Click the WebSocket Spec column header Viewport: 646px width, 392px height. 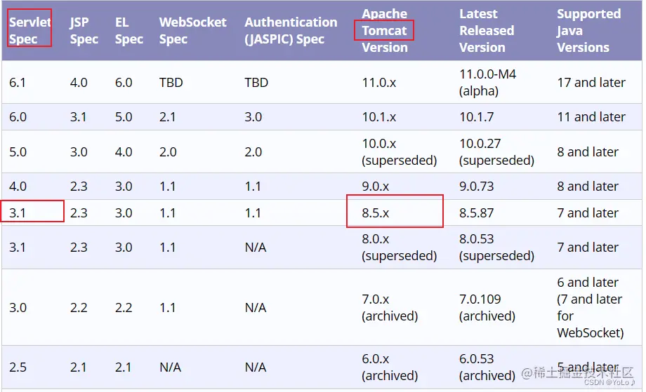pos(193,30)
